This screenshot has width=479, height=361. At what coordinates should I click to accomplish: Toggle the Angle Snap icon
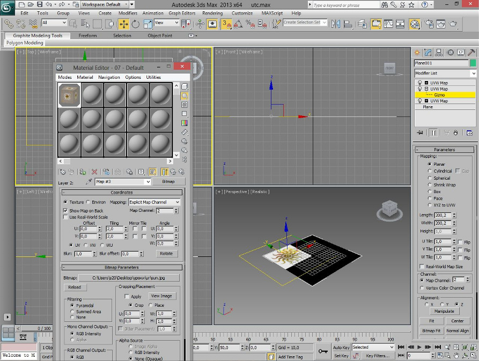[238, 24]
